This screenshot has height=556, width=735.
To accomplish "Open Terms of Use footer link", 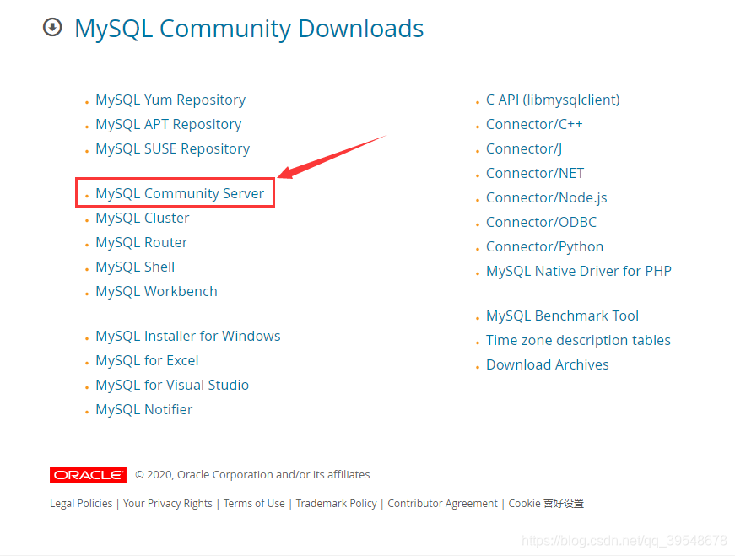I will (254, 504).
